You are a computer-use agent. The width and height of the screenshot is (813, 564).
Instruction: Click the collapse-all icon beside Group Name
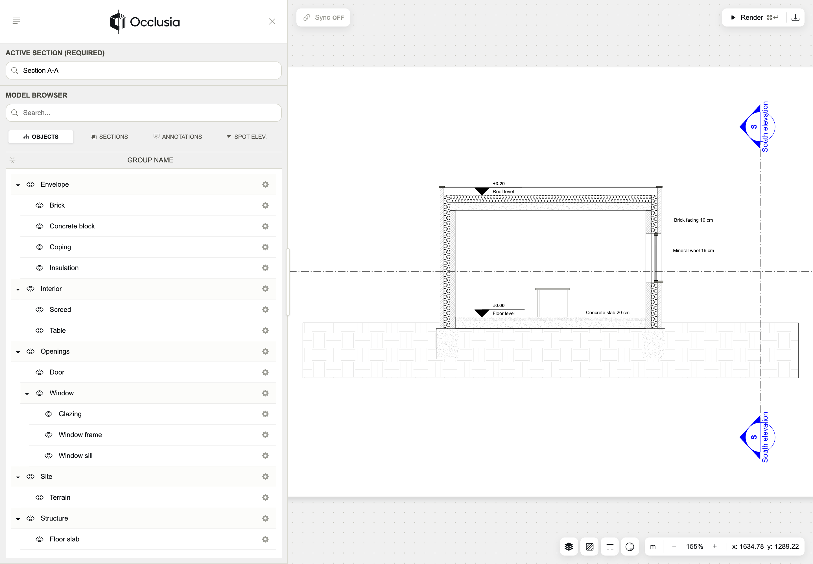tap(12, 160)
